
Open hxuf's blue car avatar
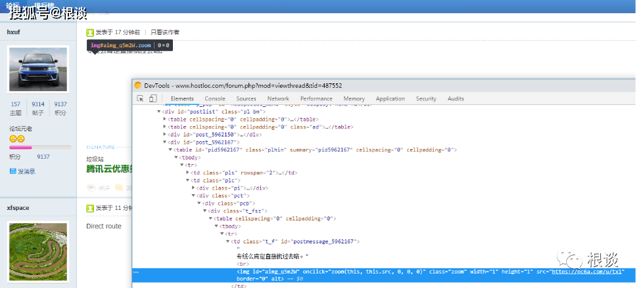point(38,69)
